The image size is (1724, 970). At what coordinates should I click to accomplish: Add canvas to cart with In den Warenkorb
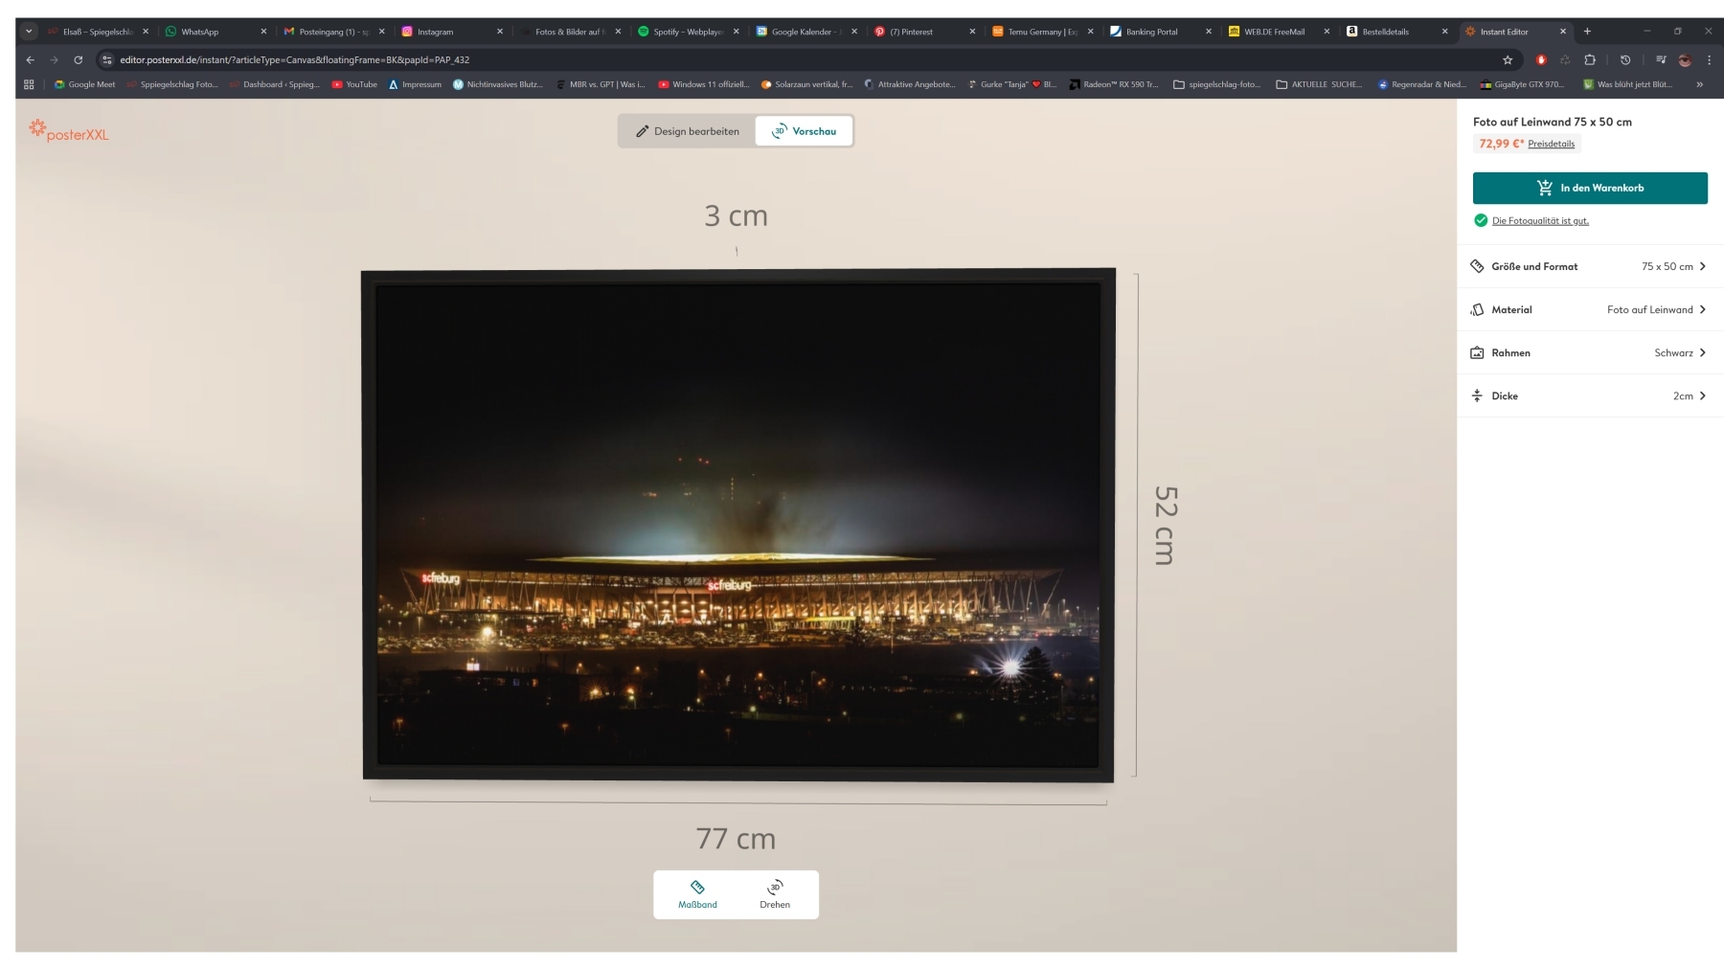(1589, 188)
